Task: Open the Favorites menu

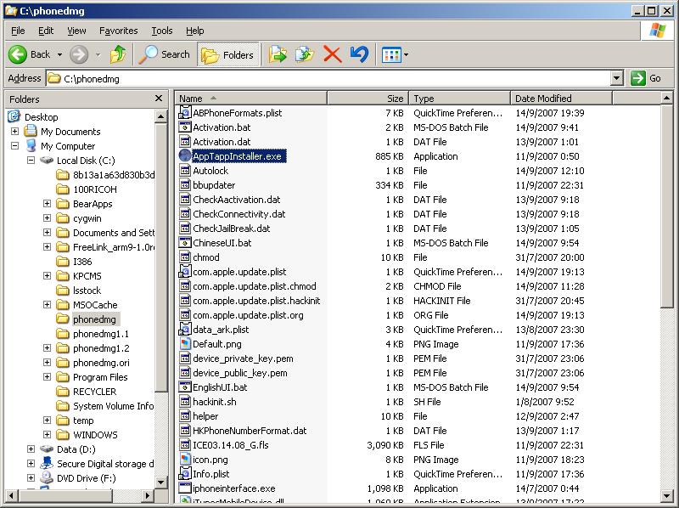Action: 119,31
